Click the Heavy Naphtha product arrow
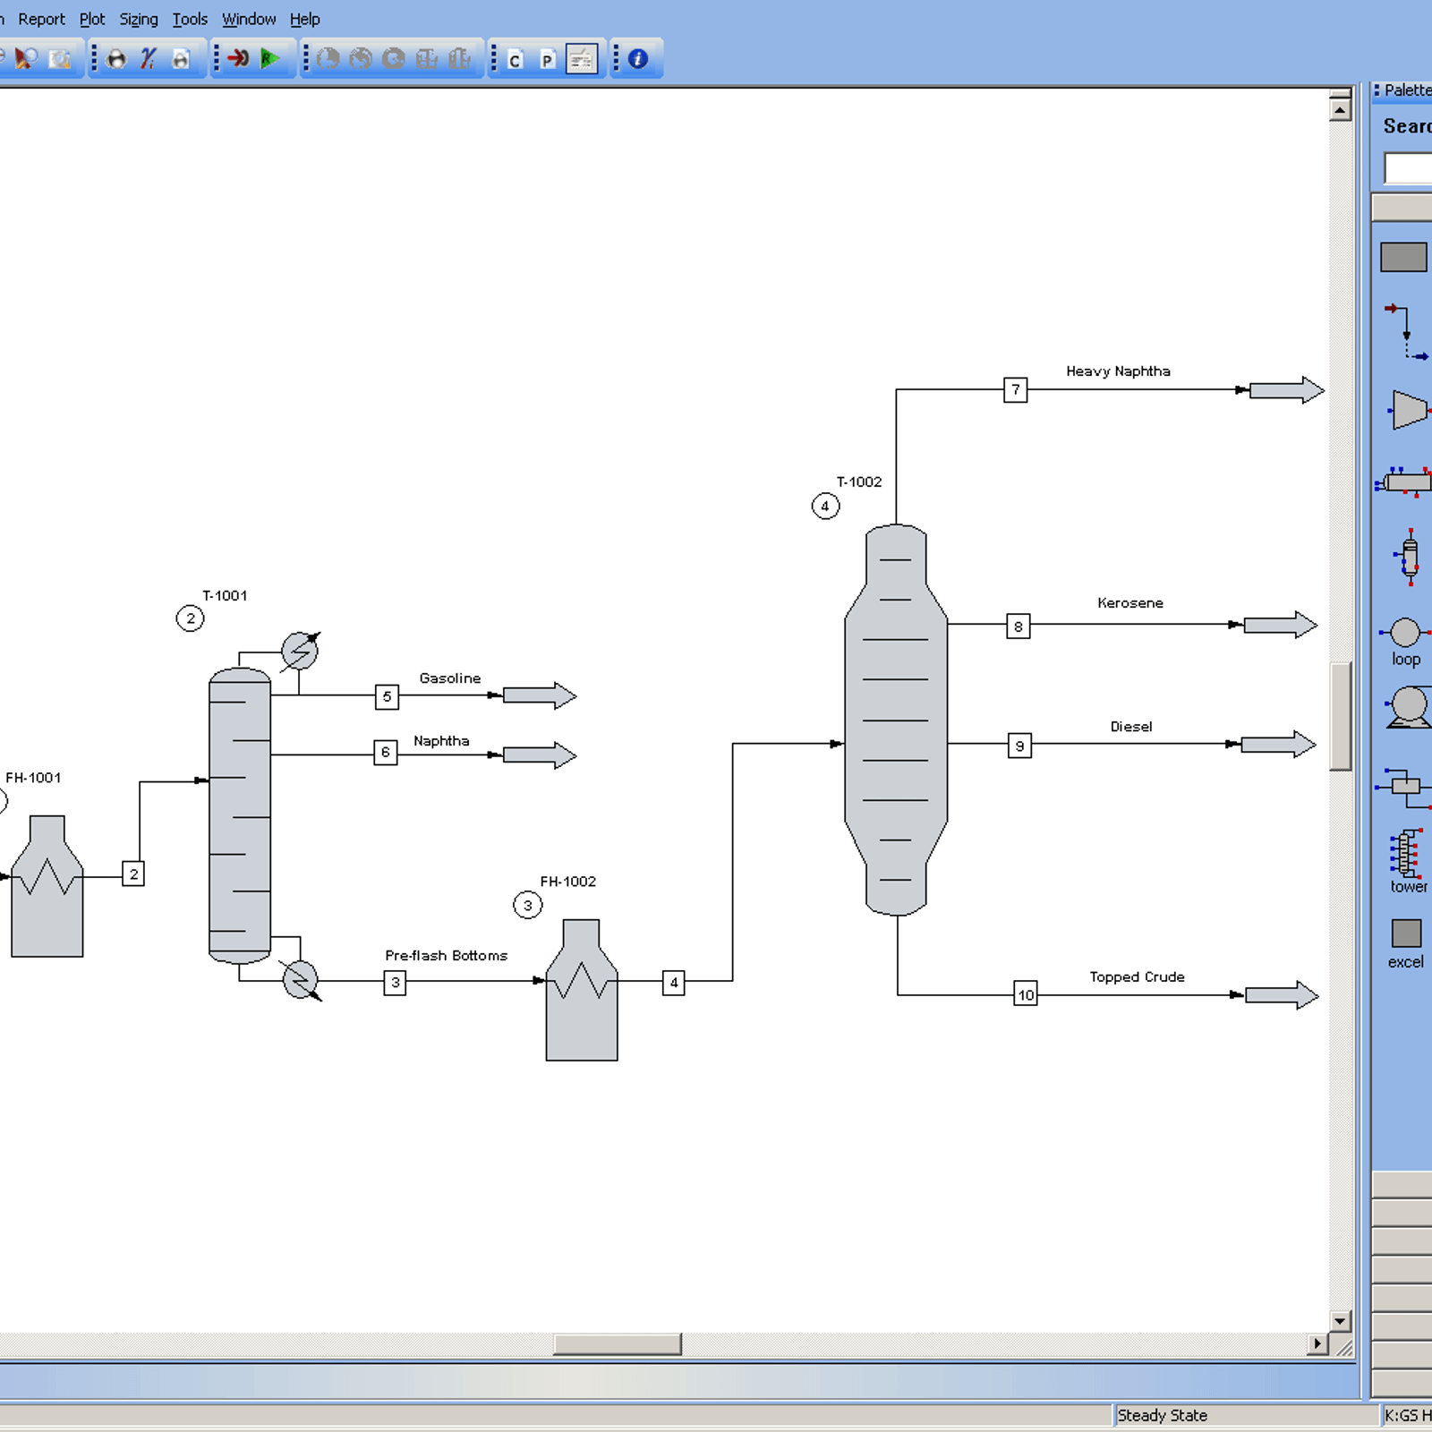The width and height of the screenshot is (1432, 1432). (x=1287, y=390)
